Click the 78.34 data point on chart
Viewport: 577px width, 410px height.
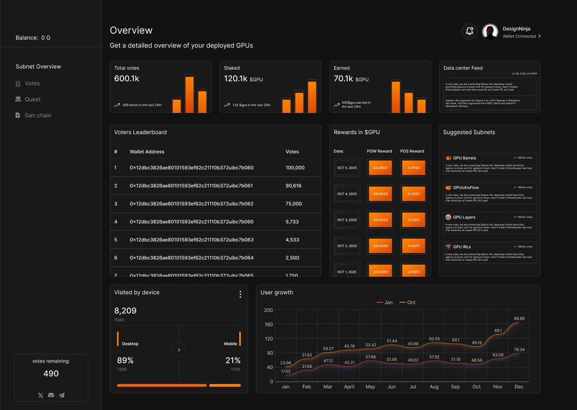519,353
